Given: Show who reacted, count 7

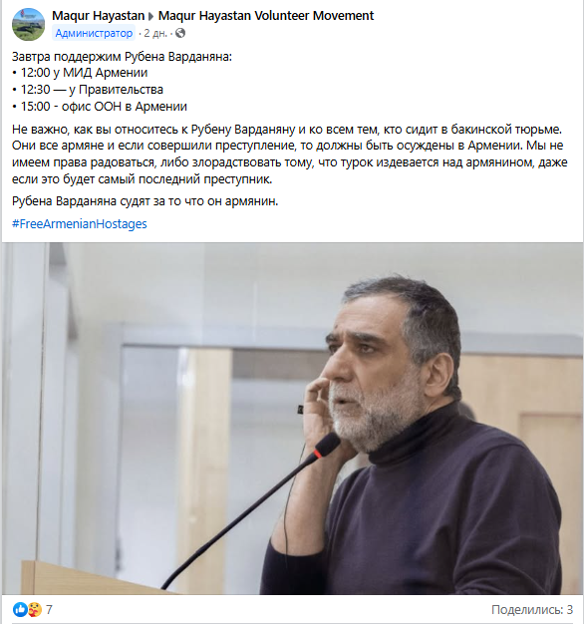Looking at the screenshot, I should [x=49, y=609].
